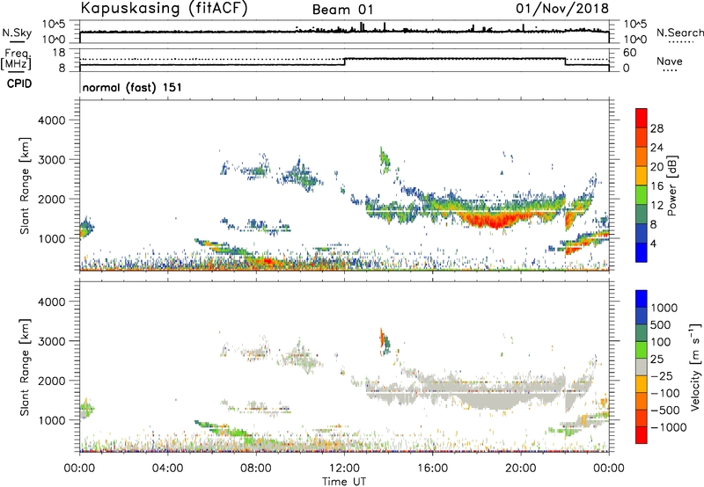Screen dimensions: 704x487
Task: Click the '2000' tick on velocity panel
Action: 52,381
